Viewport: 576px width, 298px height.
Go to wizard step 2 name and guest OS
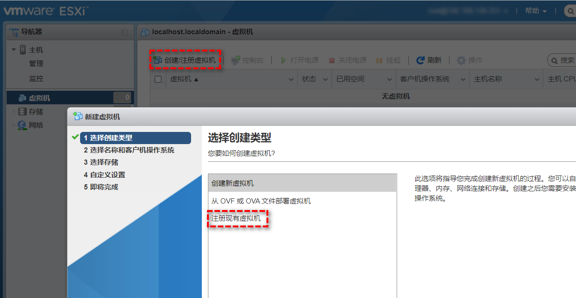129,150
